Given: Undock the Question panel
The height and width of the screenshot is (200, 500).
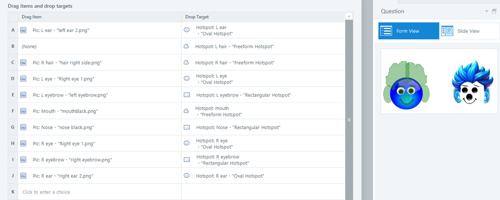Looking at the screenshot, I should coord(494,11).
